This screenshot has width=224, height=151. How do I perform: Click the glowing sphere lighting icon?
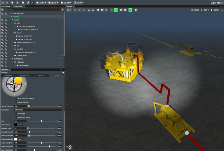125,10
